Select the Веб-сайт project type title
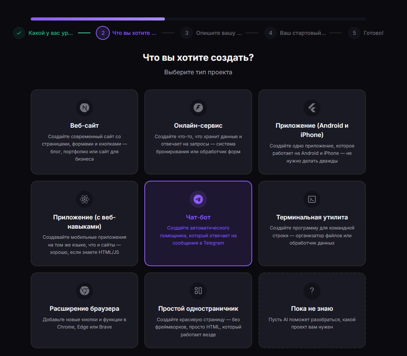 coord(84,126)
